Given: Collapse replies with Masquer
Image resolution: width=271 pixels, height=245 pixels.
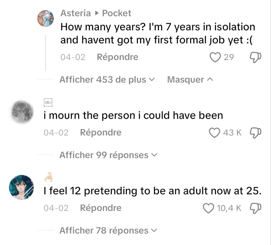Looking at the screenshot, I should [190, 80].
